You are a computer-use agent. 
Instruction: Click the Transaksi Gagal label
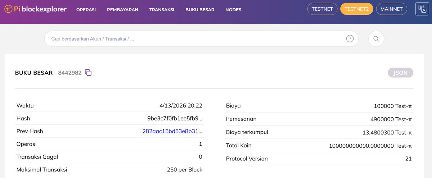(x=37, y=157)
